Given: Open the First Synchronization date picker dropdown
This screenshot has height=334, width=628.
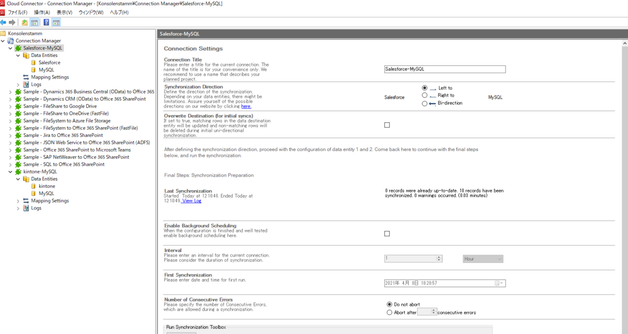Looking at the screenshot, I should [500, 283].
